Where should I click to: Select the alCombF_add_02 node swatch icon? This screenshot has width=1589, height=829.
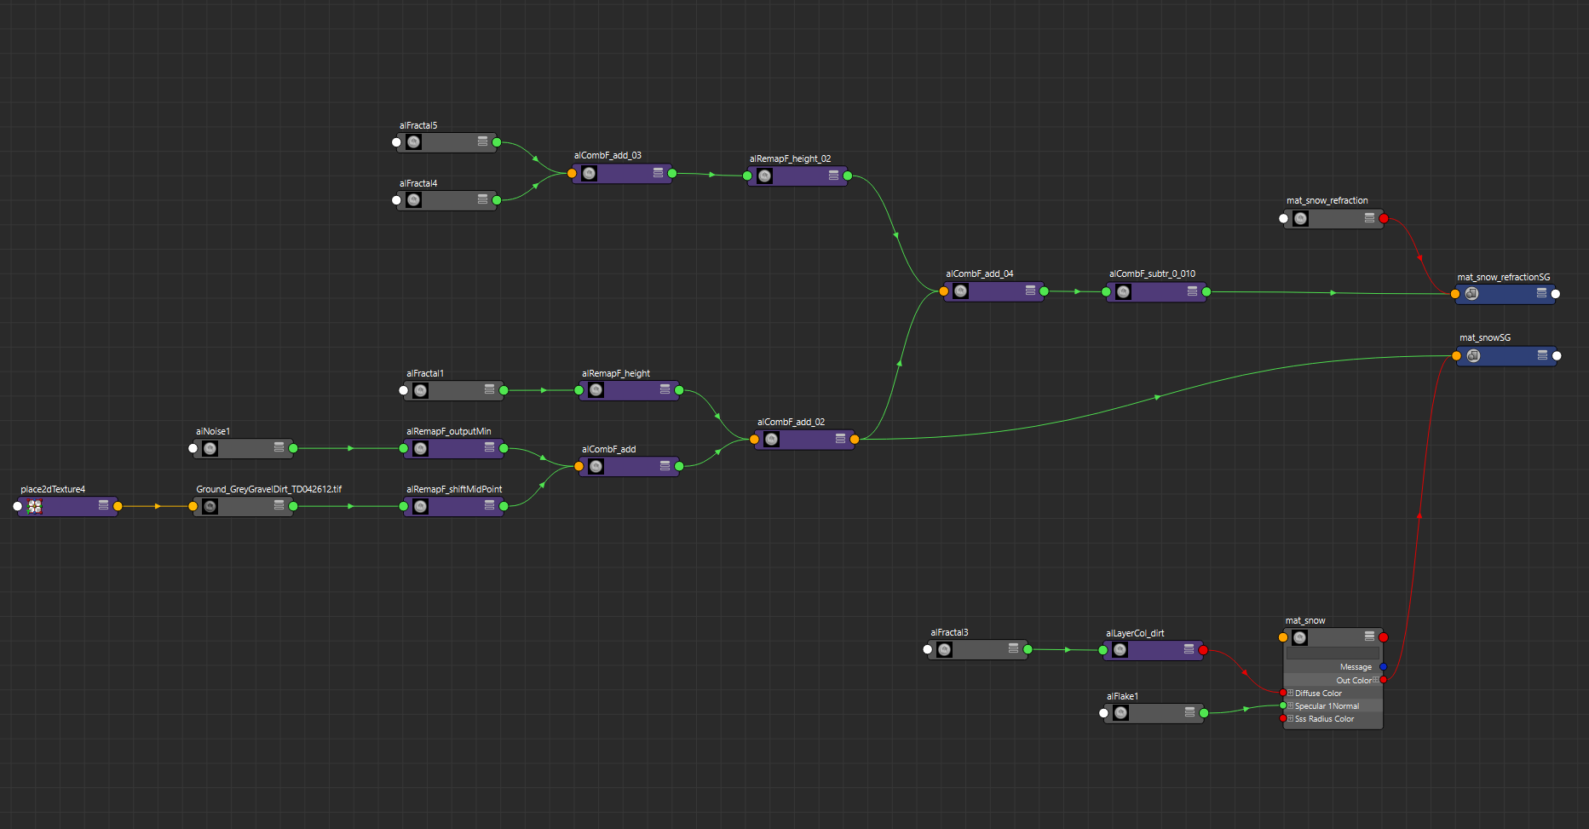pos(772,440)
